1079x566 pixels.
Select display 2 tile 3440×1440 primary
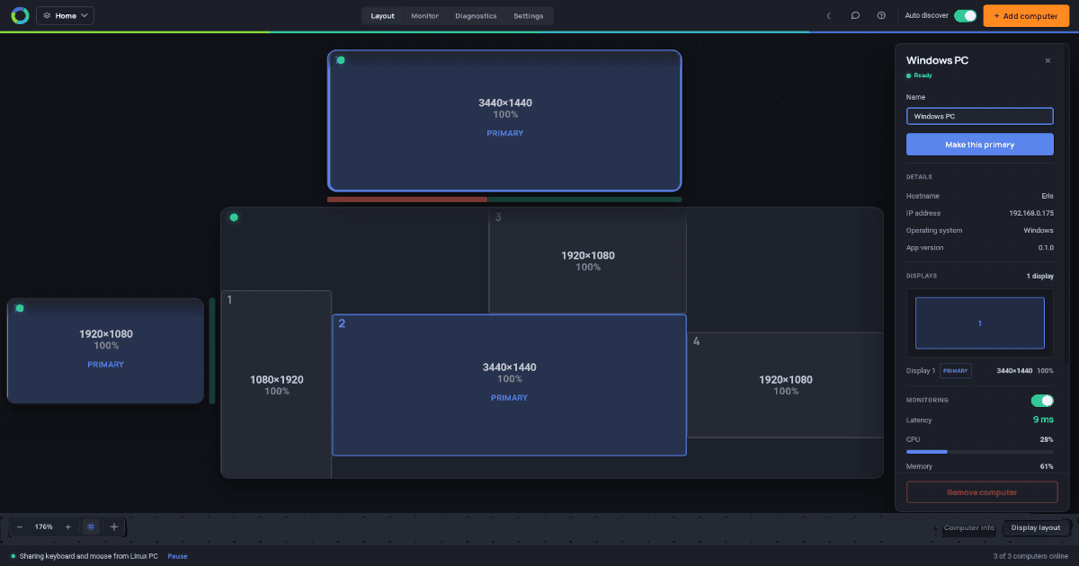point(509,385)
